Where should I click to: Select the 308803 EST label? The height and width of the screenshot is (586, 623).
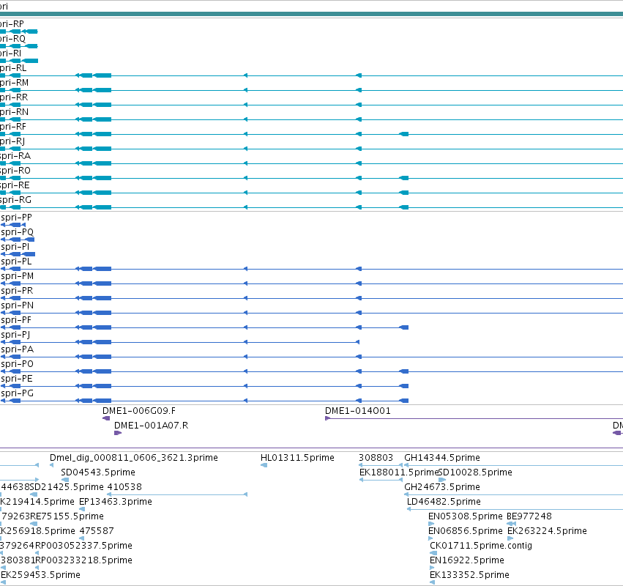tap(376, 458)
